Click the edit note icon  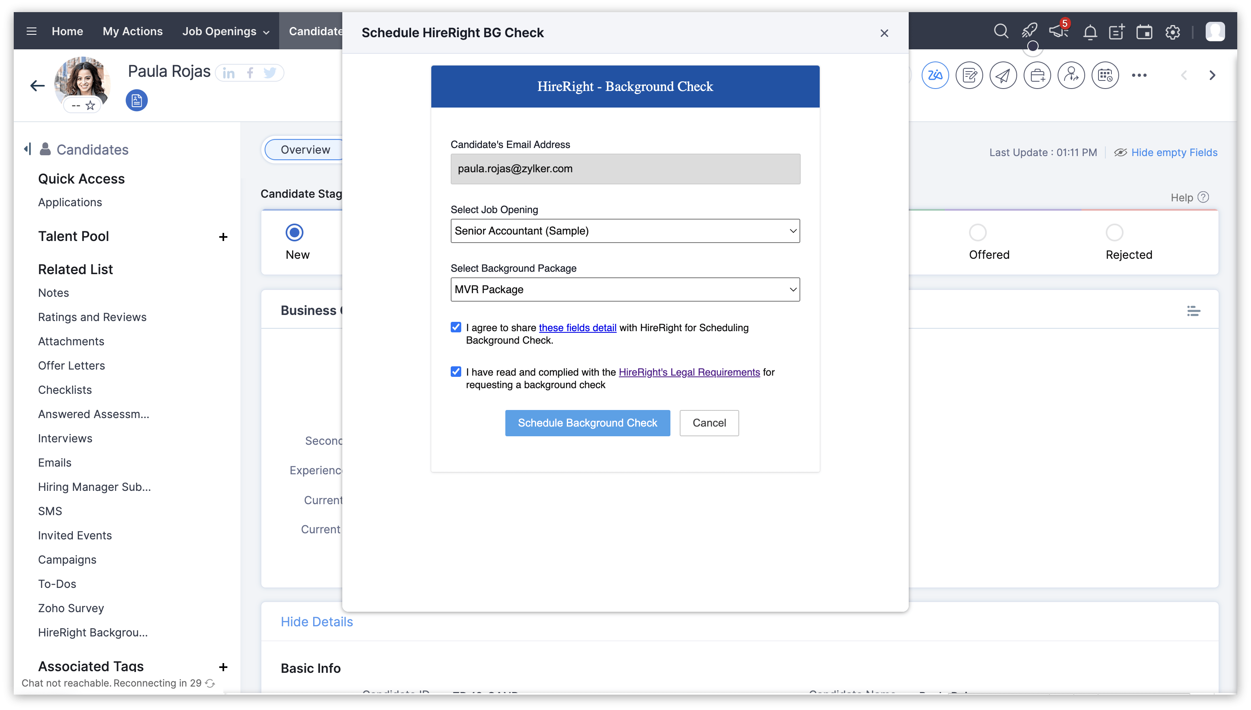point(969,75)
